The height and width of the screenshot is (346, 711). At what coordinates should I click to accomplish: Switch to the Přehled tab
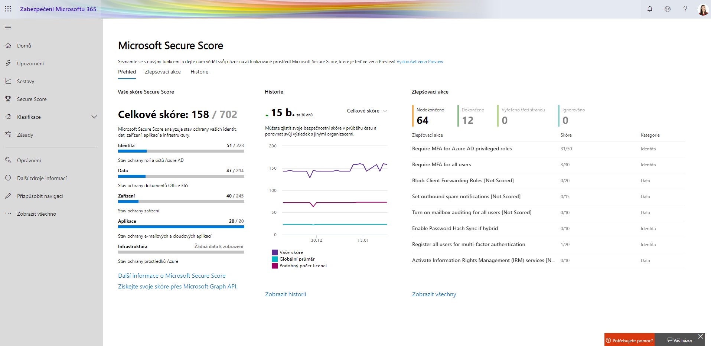coord(127,72)
